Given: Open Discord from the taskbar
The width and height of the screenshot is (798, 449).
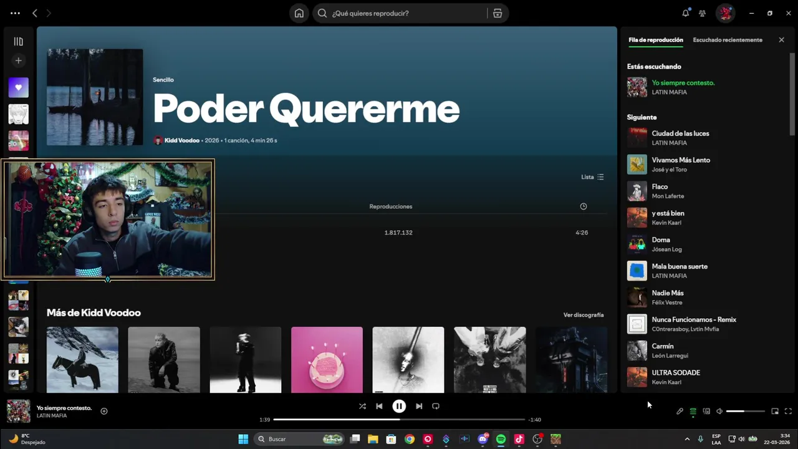Looking at the screenshot, I should point(483,439).
